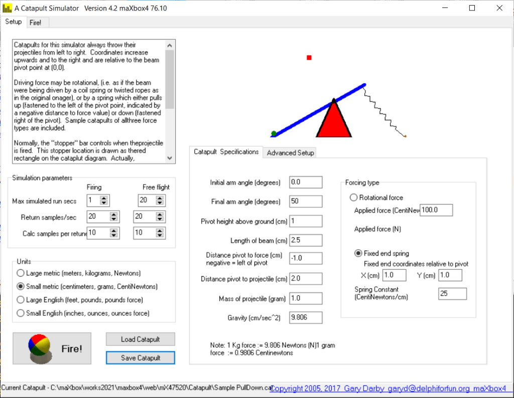Open the copyright Gary Darby link
Image resolution: width=514 pixels, height=398 pixels.
click(x=388, y=388)
